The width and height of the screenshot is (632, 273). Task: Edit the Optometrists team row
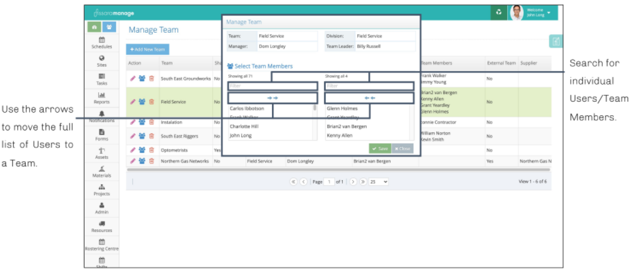pos(133,150)
